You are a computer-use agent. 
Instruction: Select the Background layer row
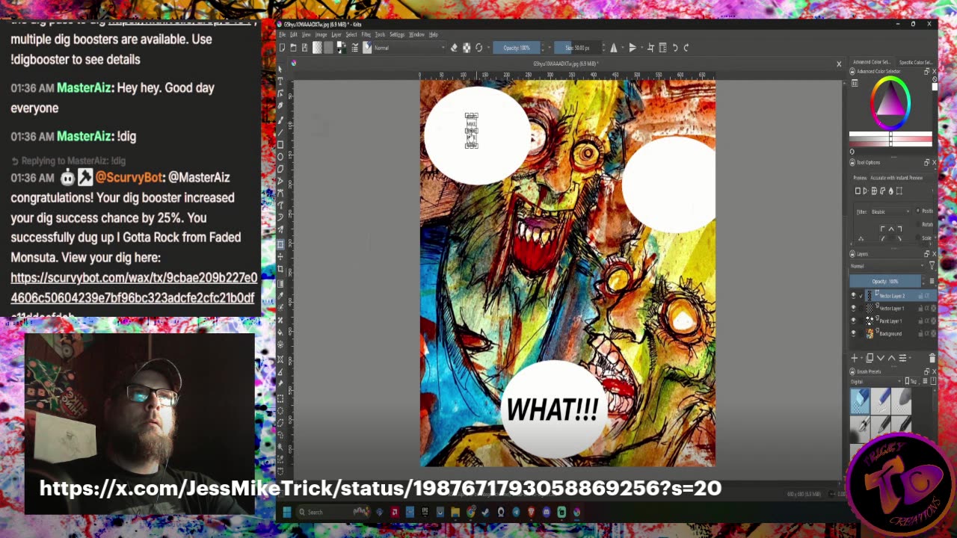[x=901, y=333]
